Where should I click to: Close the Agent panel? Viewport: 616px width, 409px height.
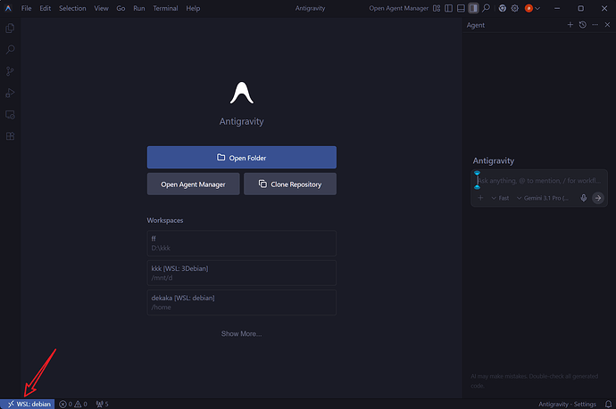tap(607, 25)
